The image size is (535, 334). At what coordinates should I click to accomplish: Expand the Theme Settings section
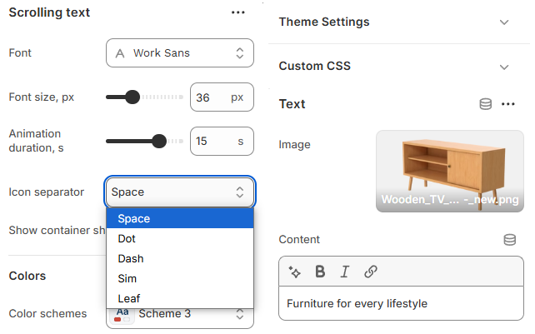(x=399, y=22)
